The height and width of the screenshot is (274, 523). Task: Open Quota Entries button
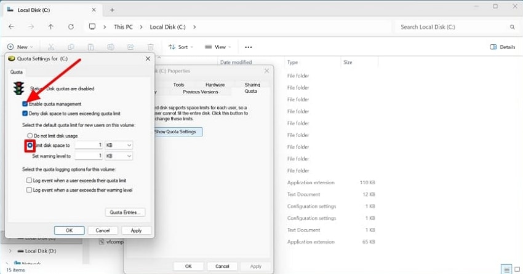point(125,213)
